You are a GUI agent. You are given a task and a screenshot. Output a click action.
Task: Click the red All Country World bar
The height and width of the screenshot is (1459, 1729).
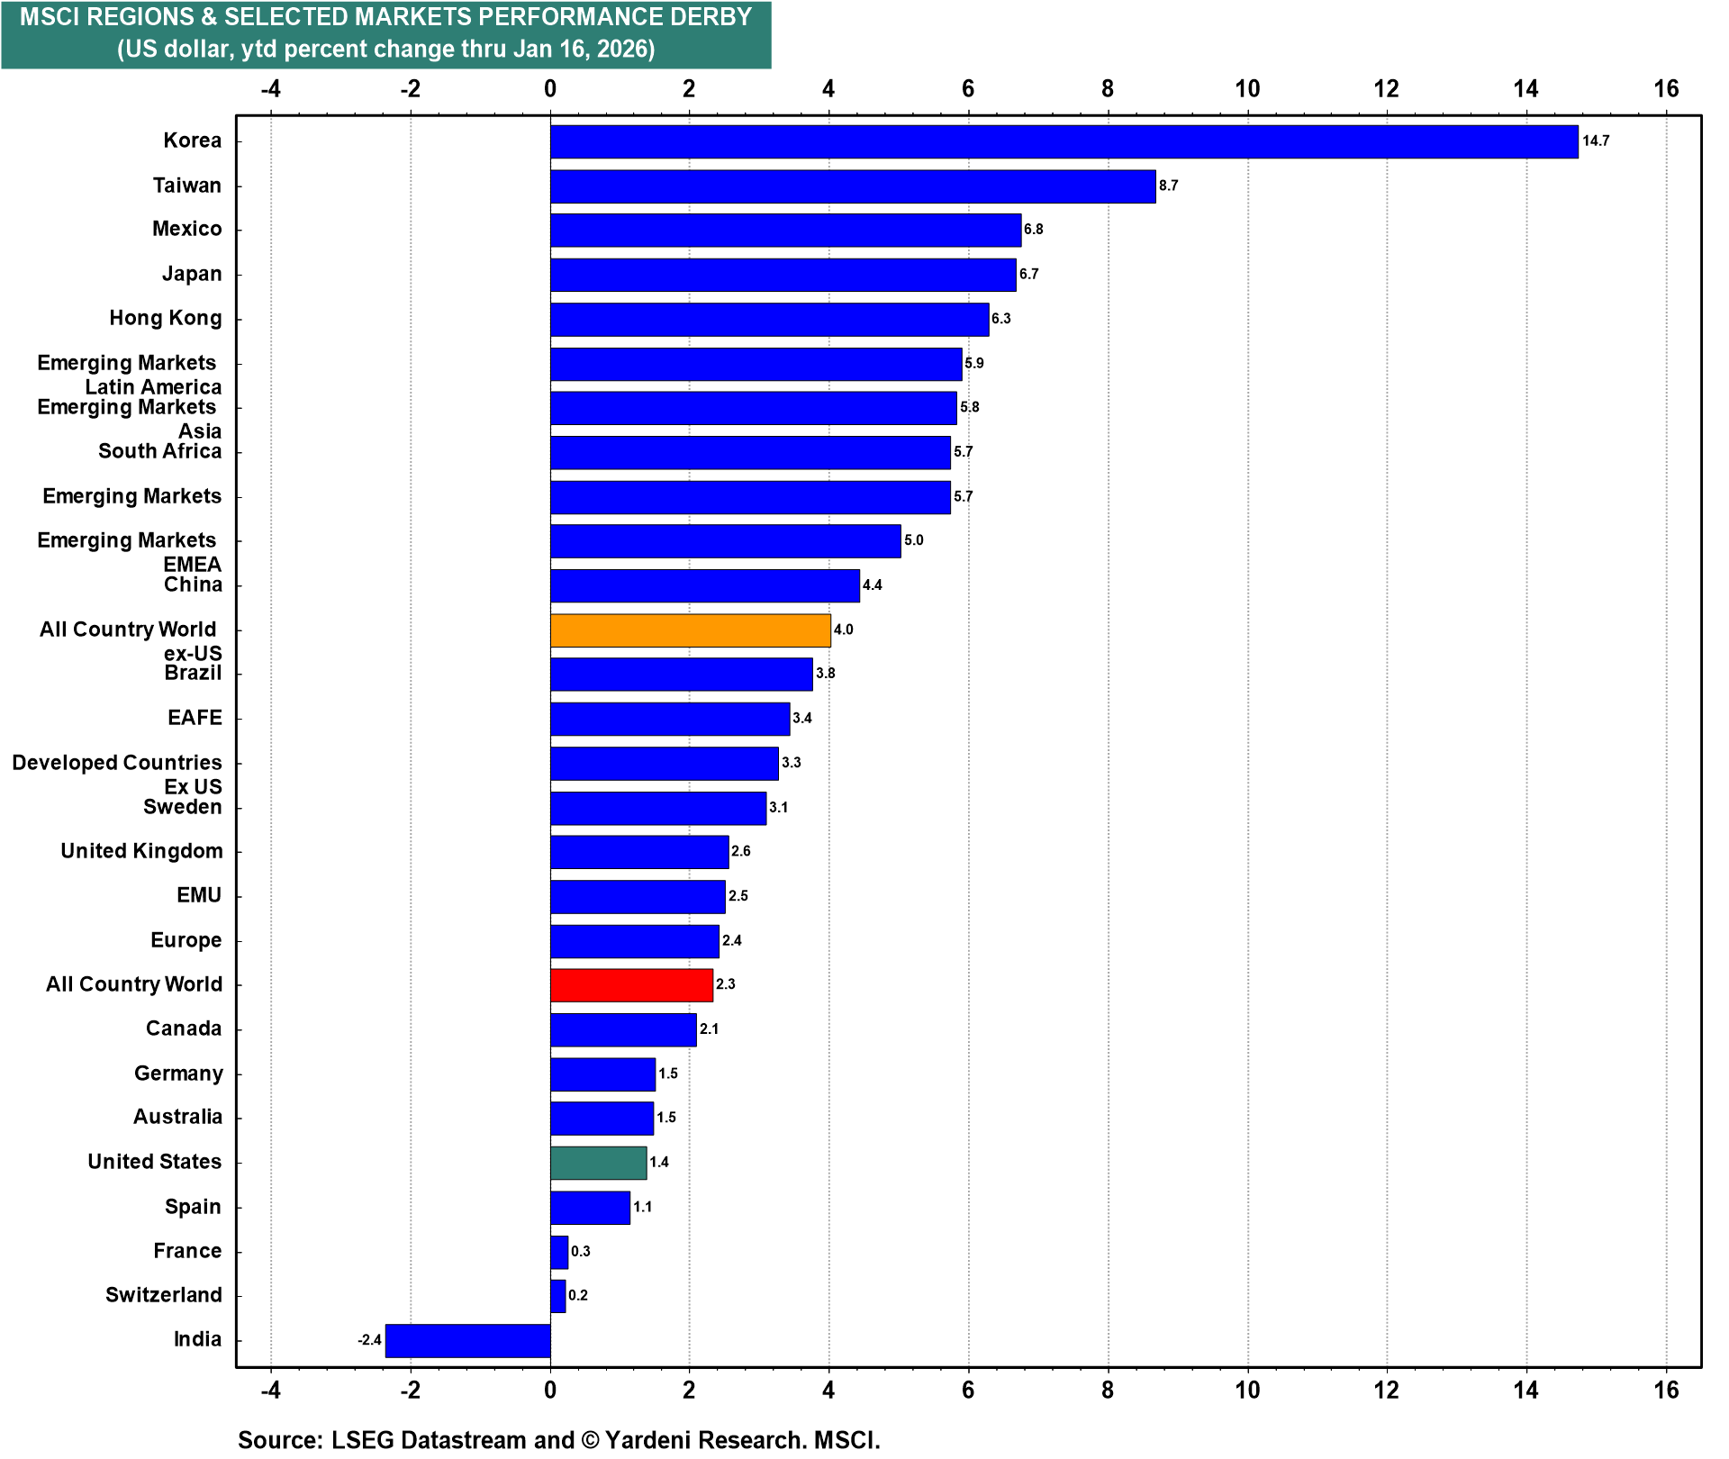pos(631,985)
